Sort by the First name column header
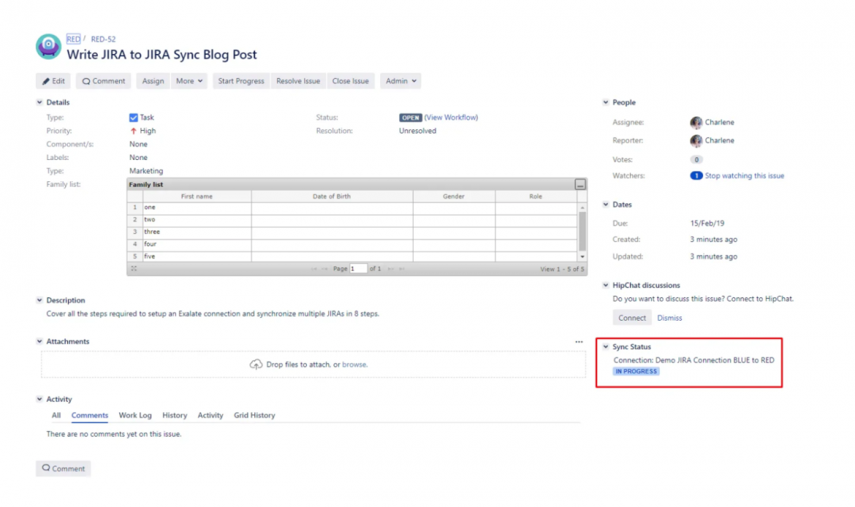This screenshot has width=855, height=507. pyautogui.click(x=197, y=197)
